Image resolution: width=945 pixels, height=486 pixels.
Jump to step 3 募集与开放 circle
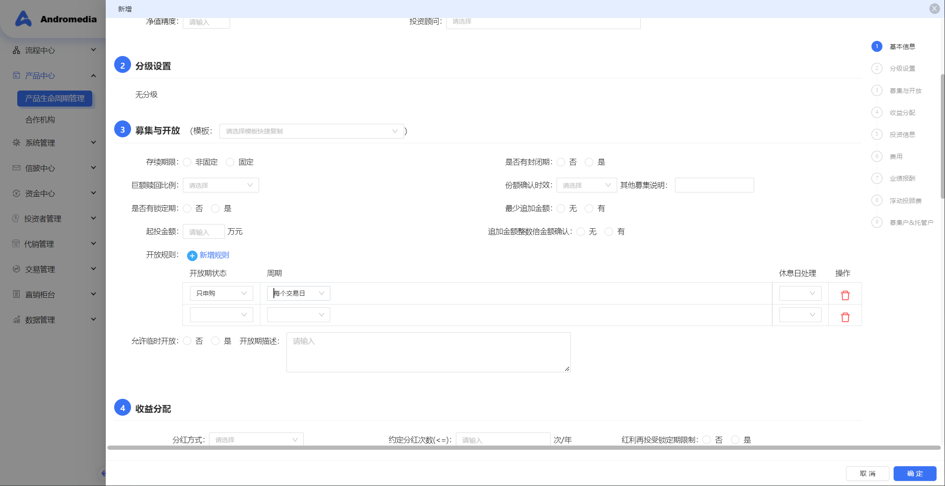click(x=877, y=90)
